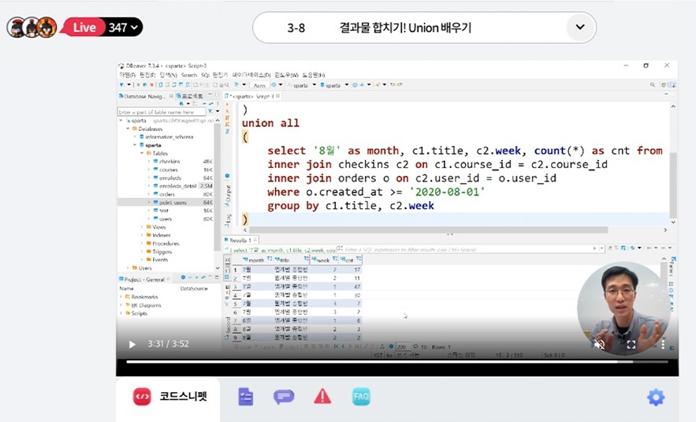The image size is (696, 422).
Task: Click the Output side panel label
Action: click(228, 194)
